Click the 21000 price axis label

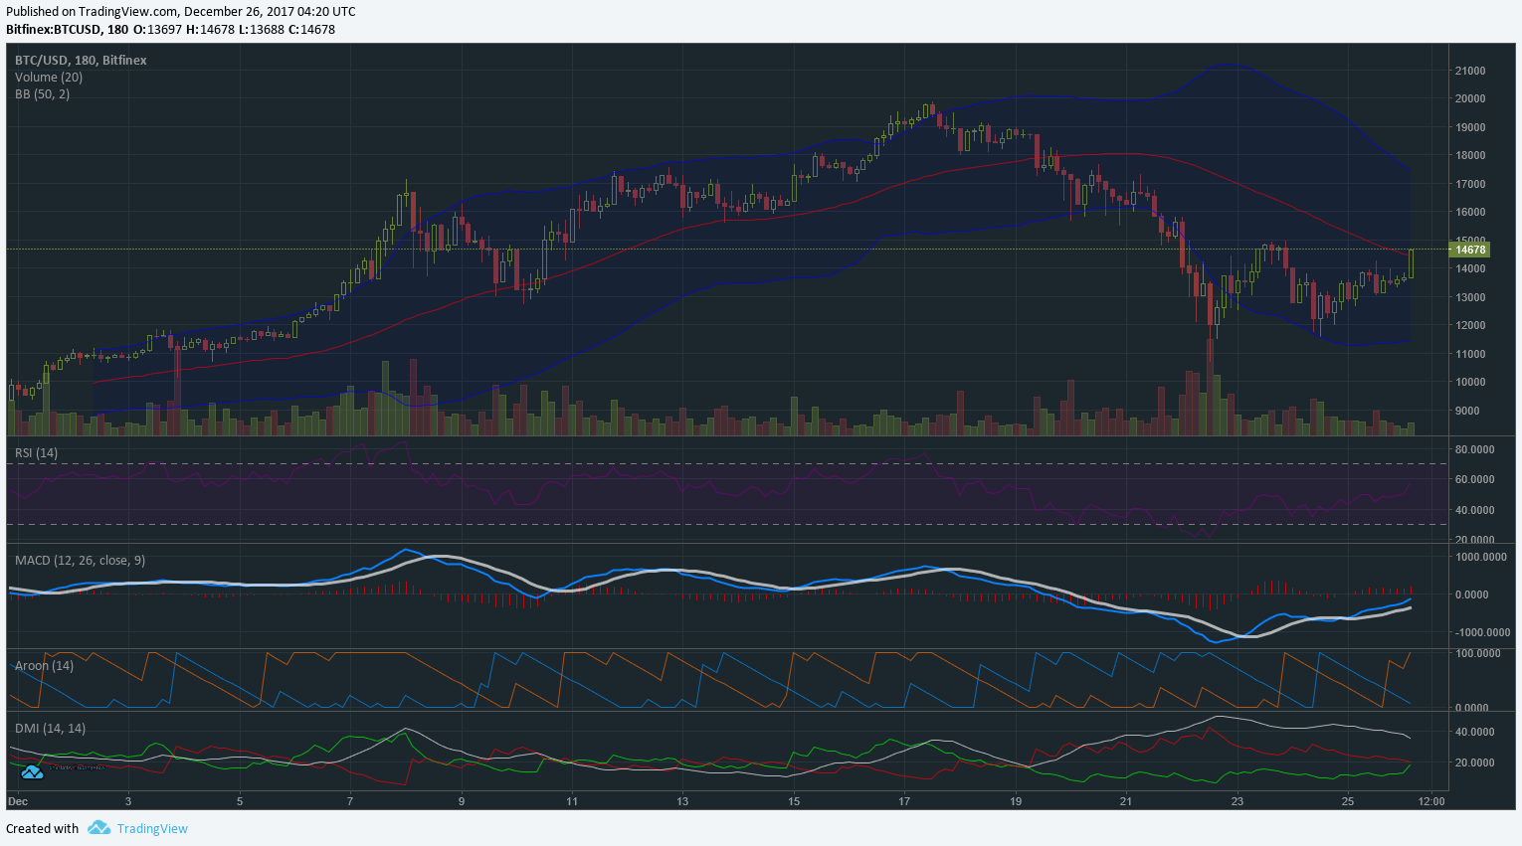coord(1470,72)
